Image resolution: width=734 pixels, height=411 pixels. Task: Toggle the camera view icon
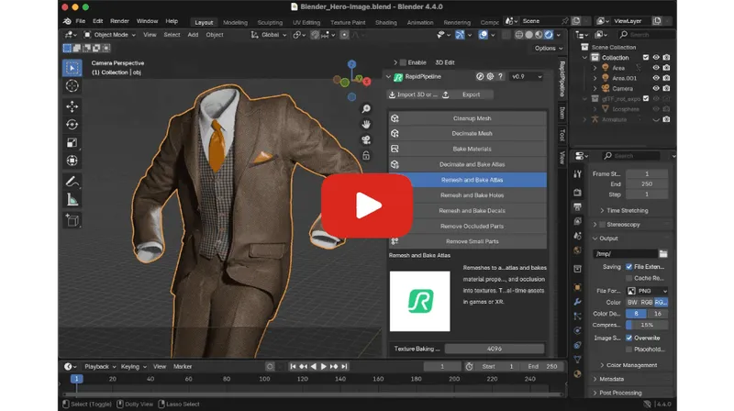tap(366, 140)
